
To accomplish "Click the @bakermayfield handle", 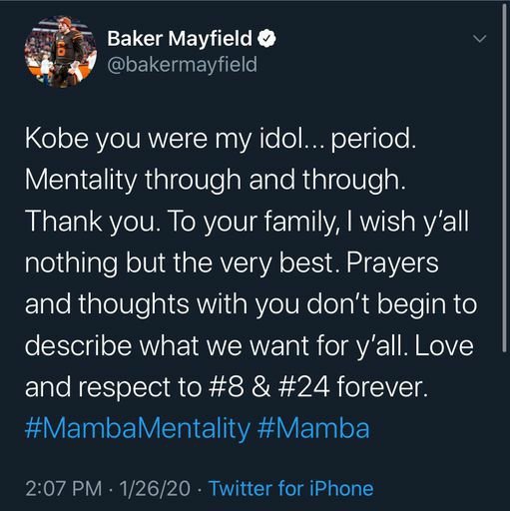I will pyautogui.click(x=183, y=64).
